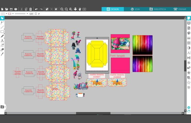
Task: Open the line style dropdown arrow
Action: coord(27,14)
